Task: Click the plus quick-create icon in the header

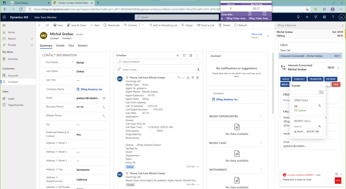Action: click(x=307, y=17)
